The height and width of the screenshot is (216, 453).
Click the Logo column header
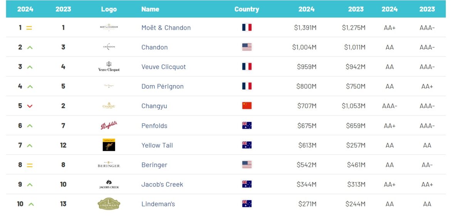coord(109,9)
